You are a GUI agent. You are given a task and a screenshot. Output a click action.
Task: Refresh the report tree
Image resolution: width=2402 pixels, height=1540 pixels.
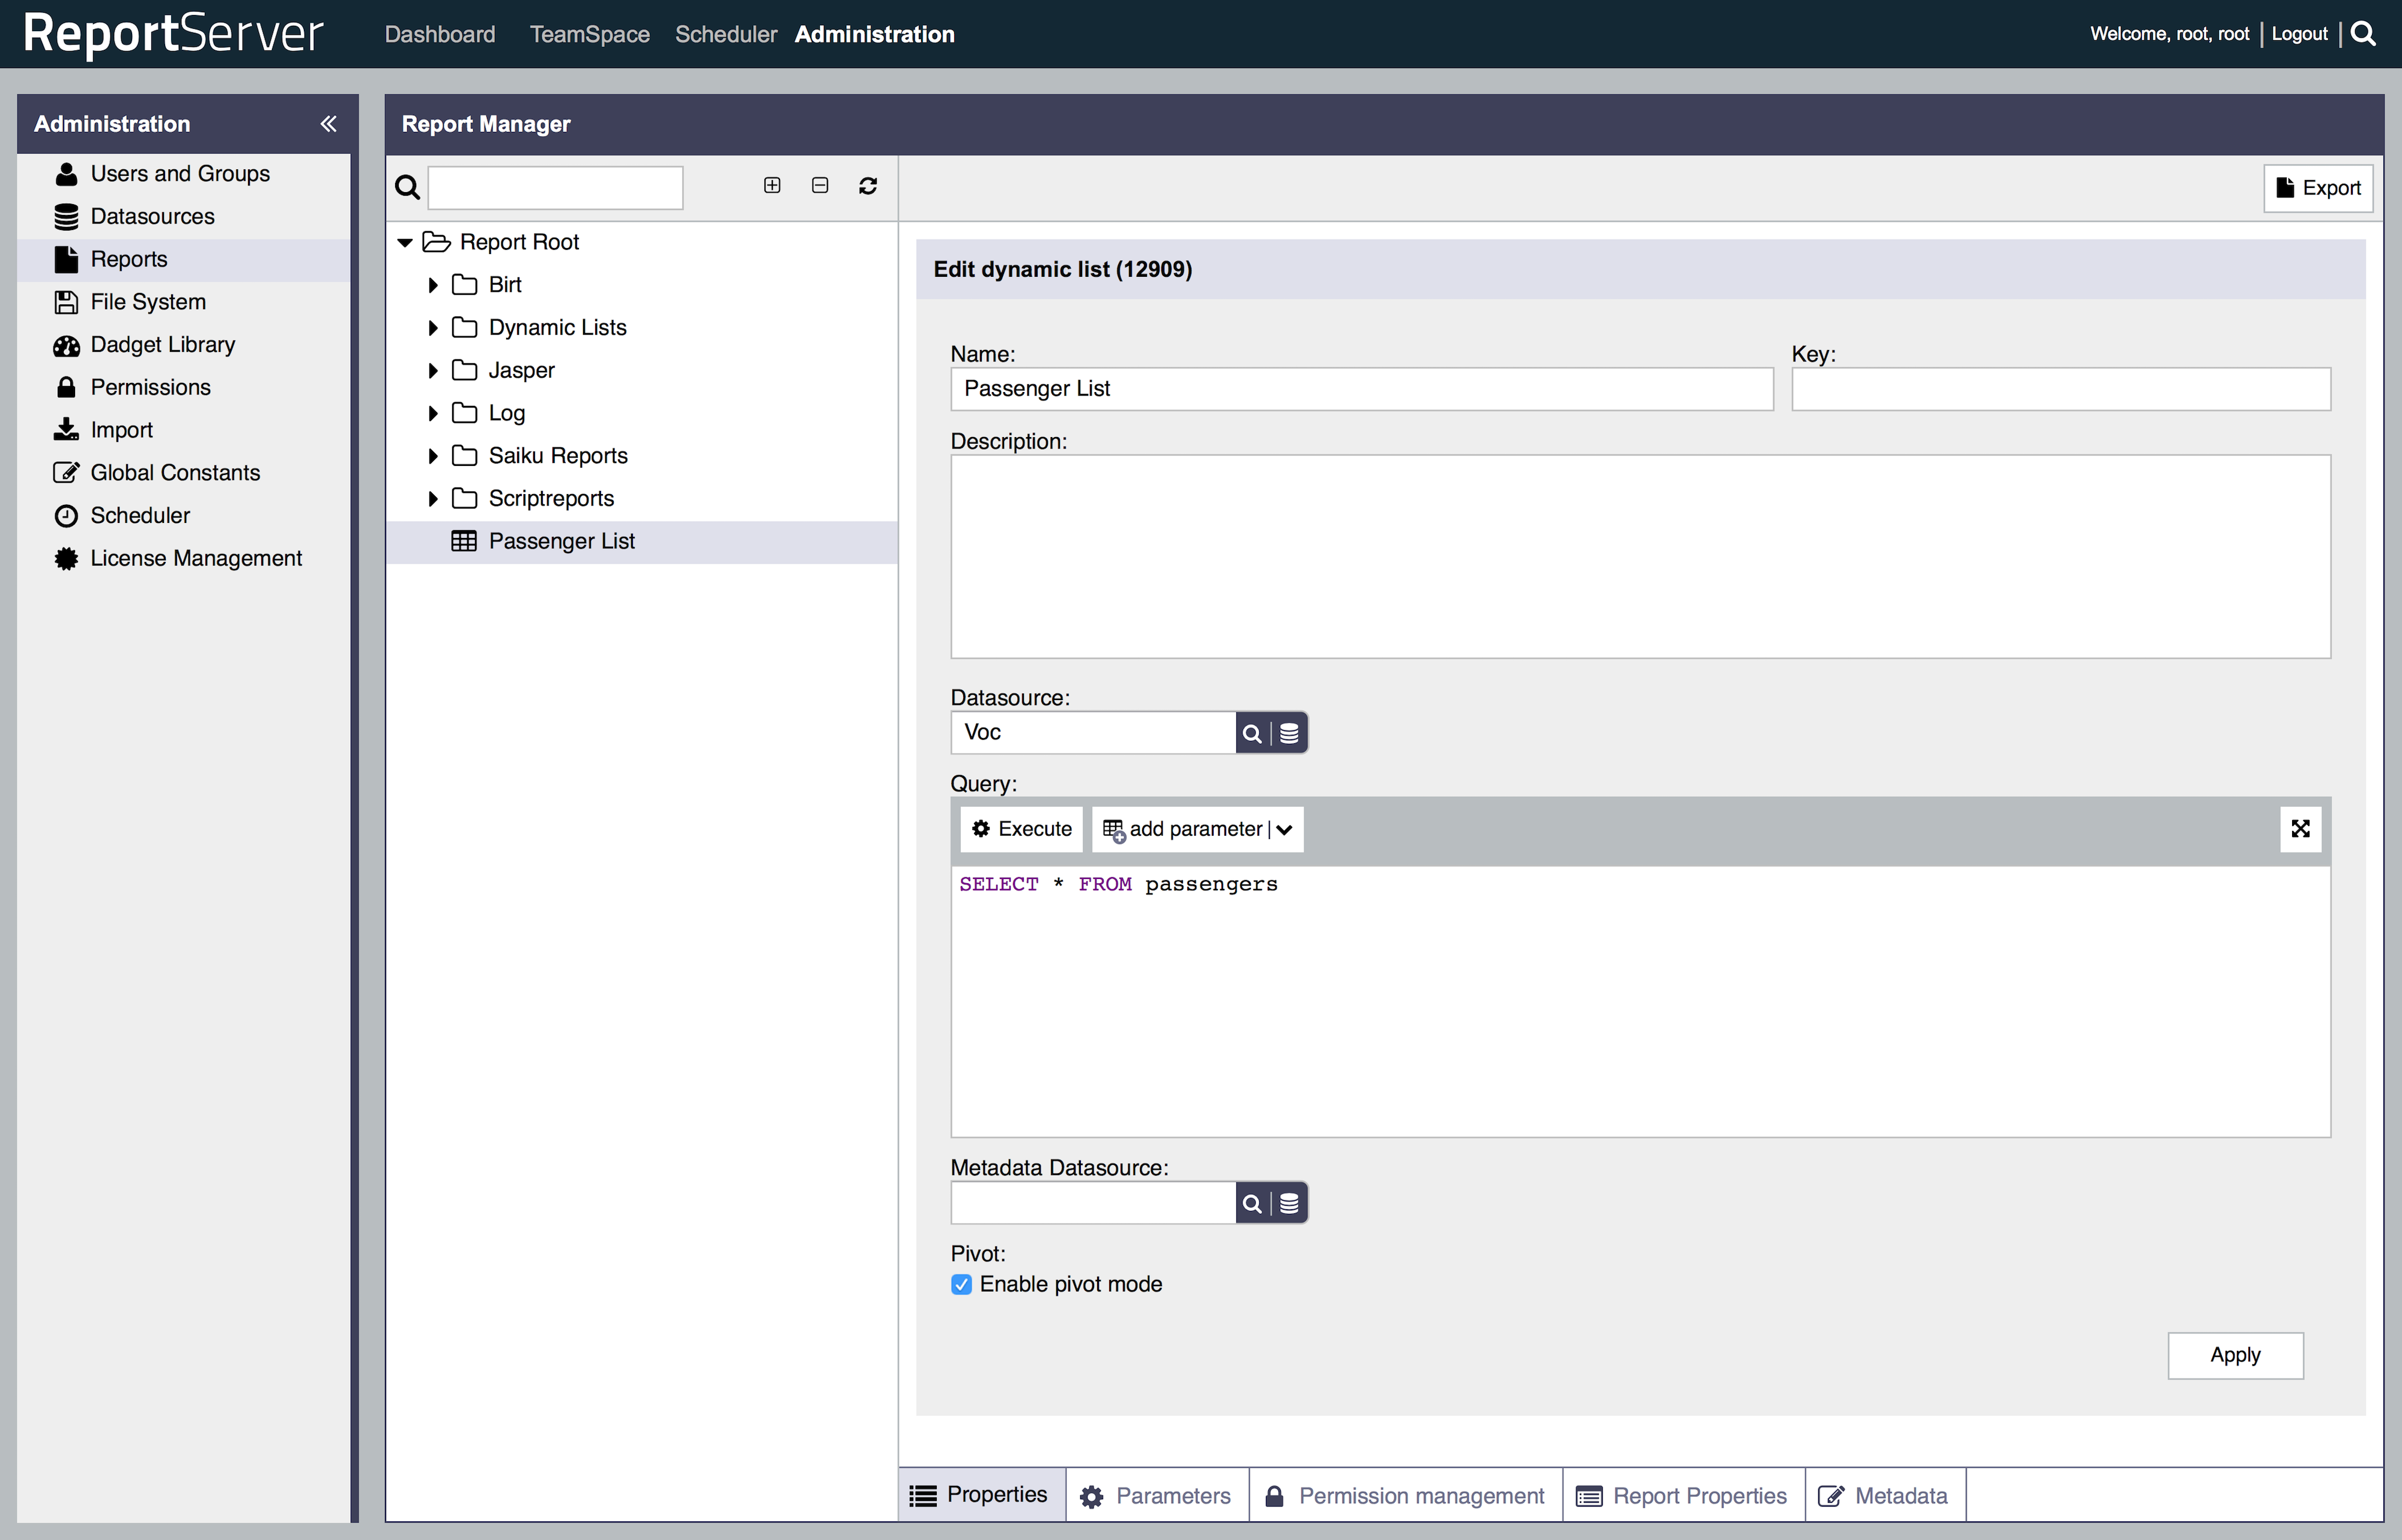868,186
